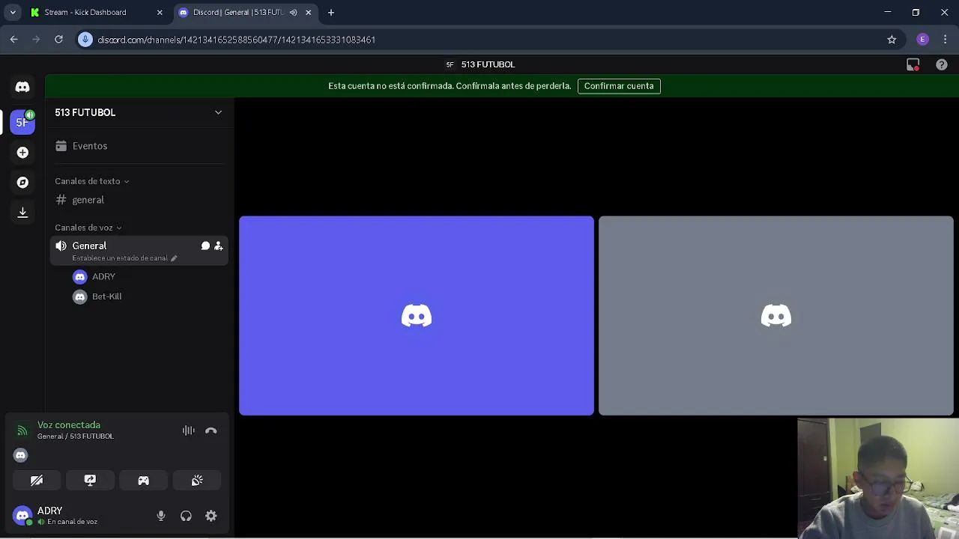
Task: Collapse the Canales de voz category
Action: click(x=88, y=228)
